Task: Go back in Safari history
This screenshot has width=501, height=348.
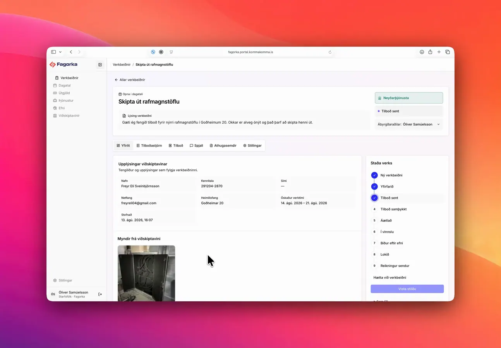Action: (71, 52)
